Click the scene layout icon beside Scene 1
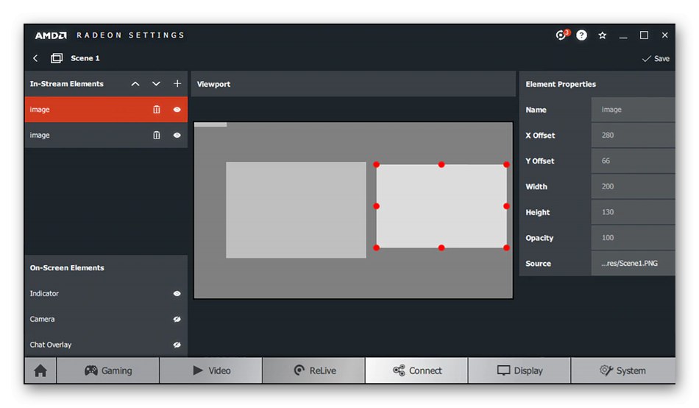Screen dimensions: 699x408 click(57, 58)
